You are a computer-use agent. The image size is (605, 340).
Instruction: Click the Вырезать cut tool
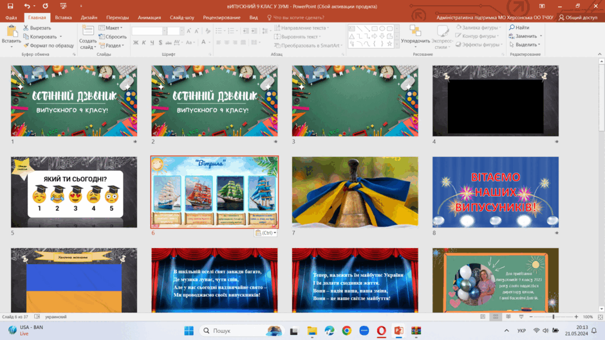tap(37, 28)
